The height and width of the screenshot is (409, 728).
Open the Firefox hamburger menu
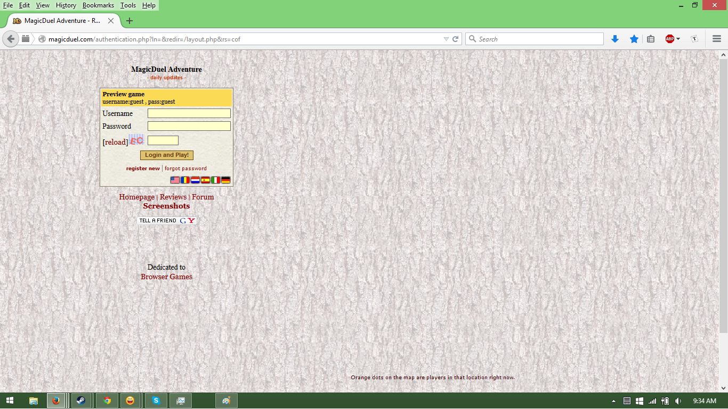click(x=717, y=39)
